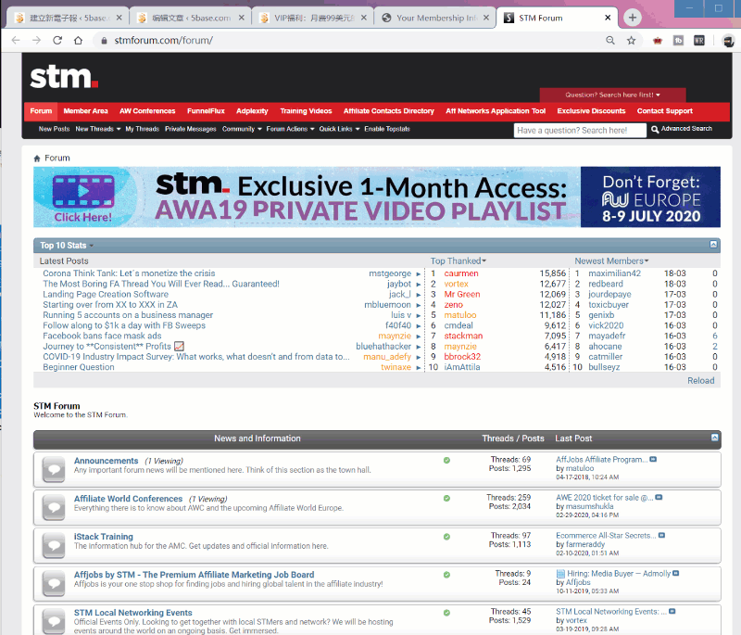Image resolution: width=741 pixels, height=635 pixels.
Task: Click the New Posts link
Action: tap(54, 129)
